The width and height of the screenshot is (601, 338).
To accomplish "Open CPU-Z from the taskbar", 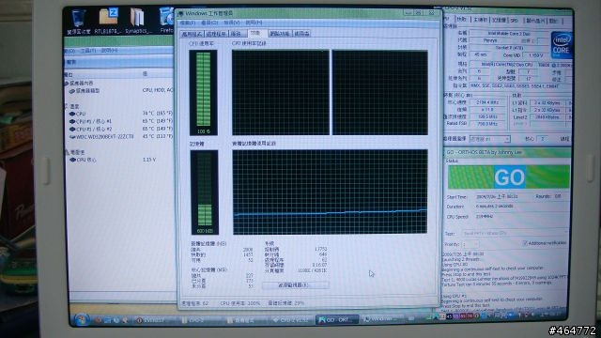I will (x=292, y=319).
